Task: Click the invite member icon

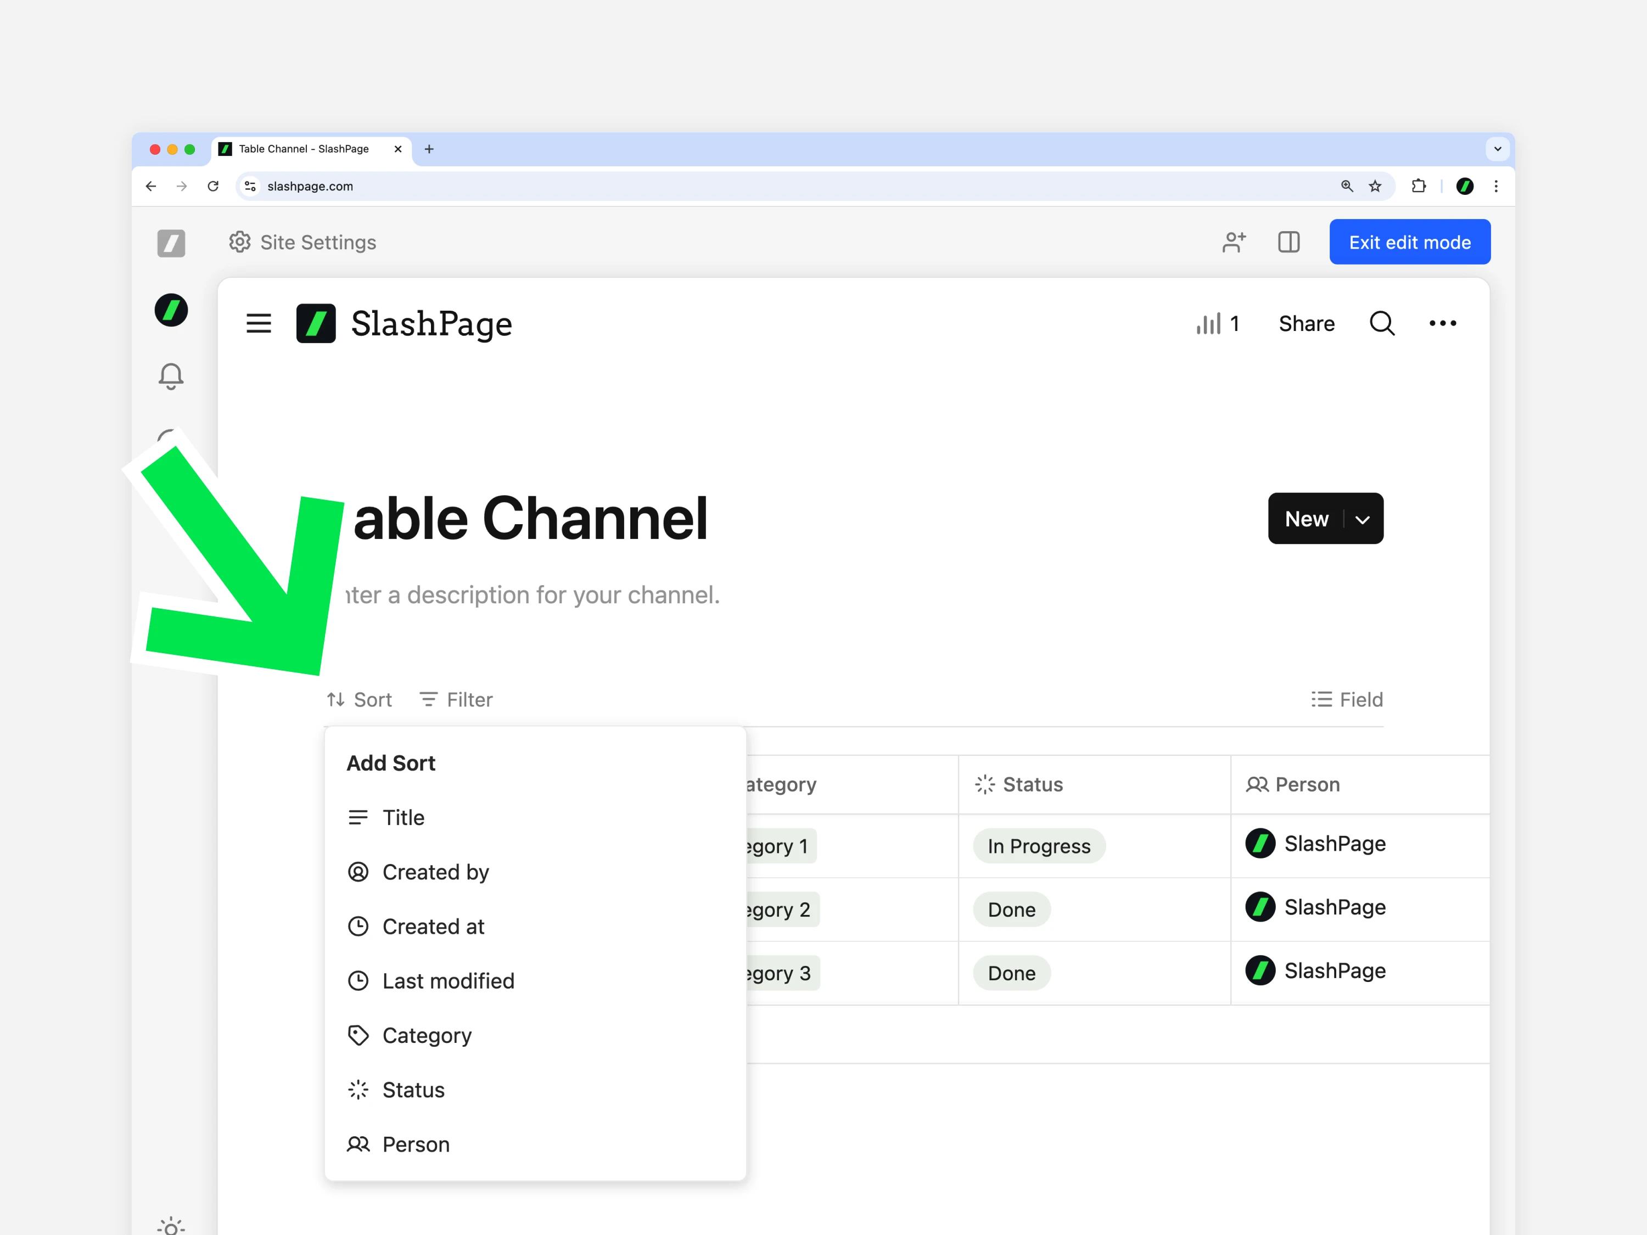Action: coord(1234,242)
